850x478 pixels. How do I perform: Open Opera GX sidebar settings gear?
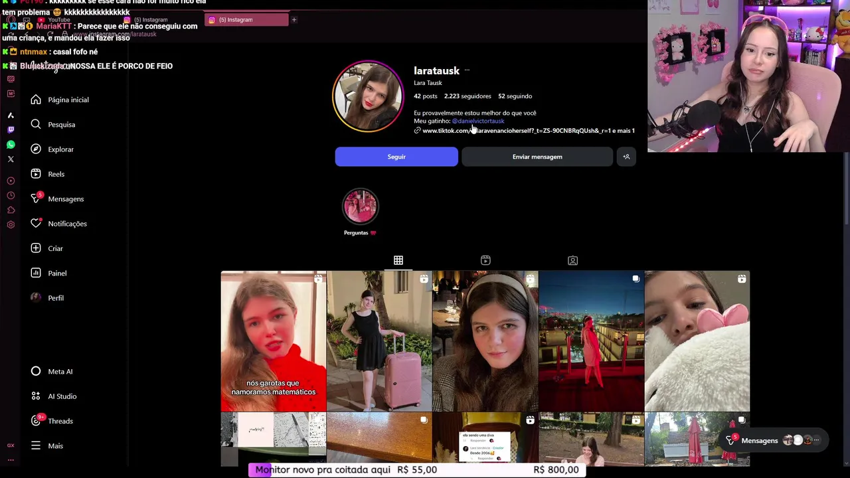click(11, 224)
